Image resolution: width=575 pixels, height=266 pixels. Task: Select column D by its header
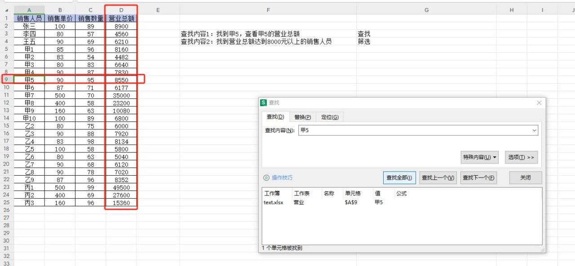[121, 10]
